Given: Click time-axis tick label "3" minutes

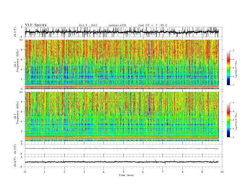Looking at the screenshot, I should pos(84,172).
